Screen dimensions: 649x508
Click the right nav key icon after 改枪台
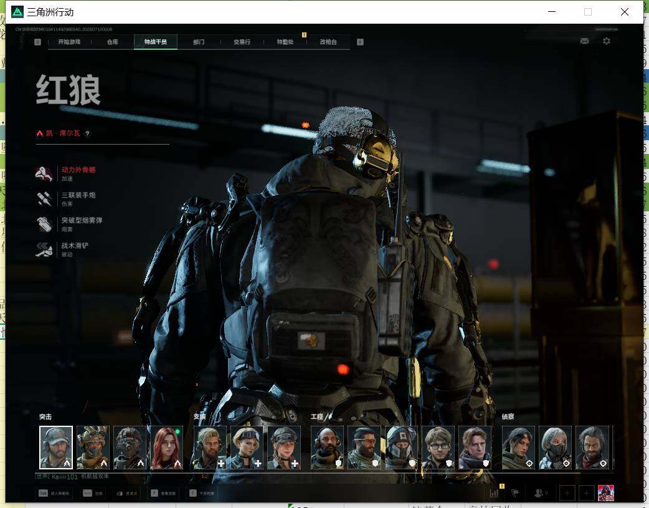click(360, 42)
